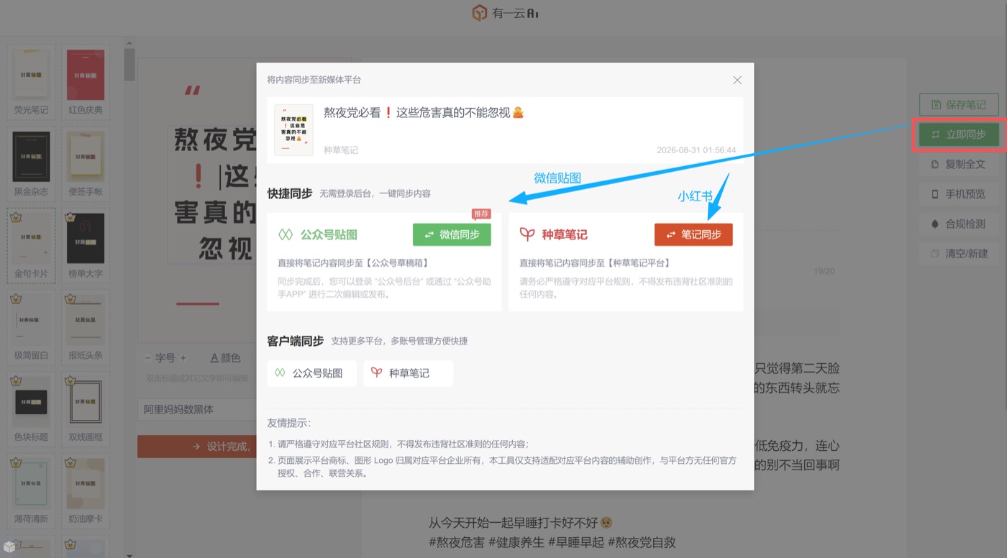
Task: Open the 颜色 text color picker
Action: click(x=225, y=358)
